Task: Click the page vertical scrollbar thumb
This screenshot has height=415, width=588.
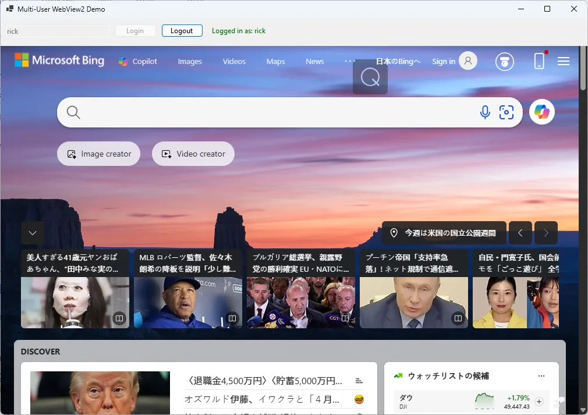Action: 583,69
